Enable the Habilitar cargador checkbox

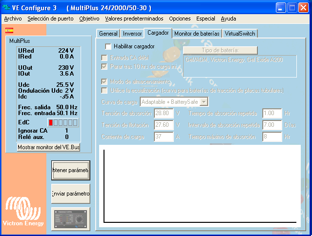pos(108,46)
